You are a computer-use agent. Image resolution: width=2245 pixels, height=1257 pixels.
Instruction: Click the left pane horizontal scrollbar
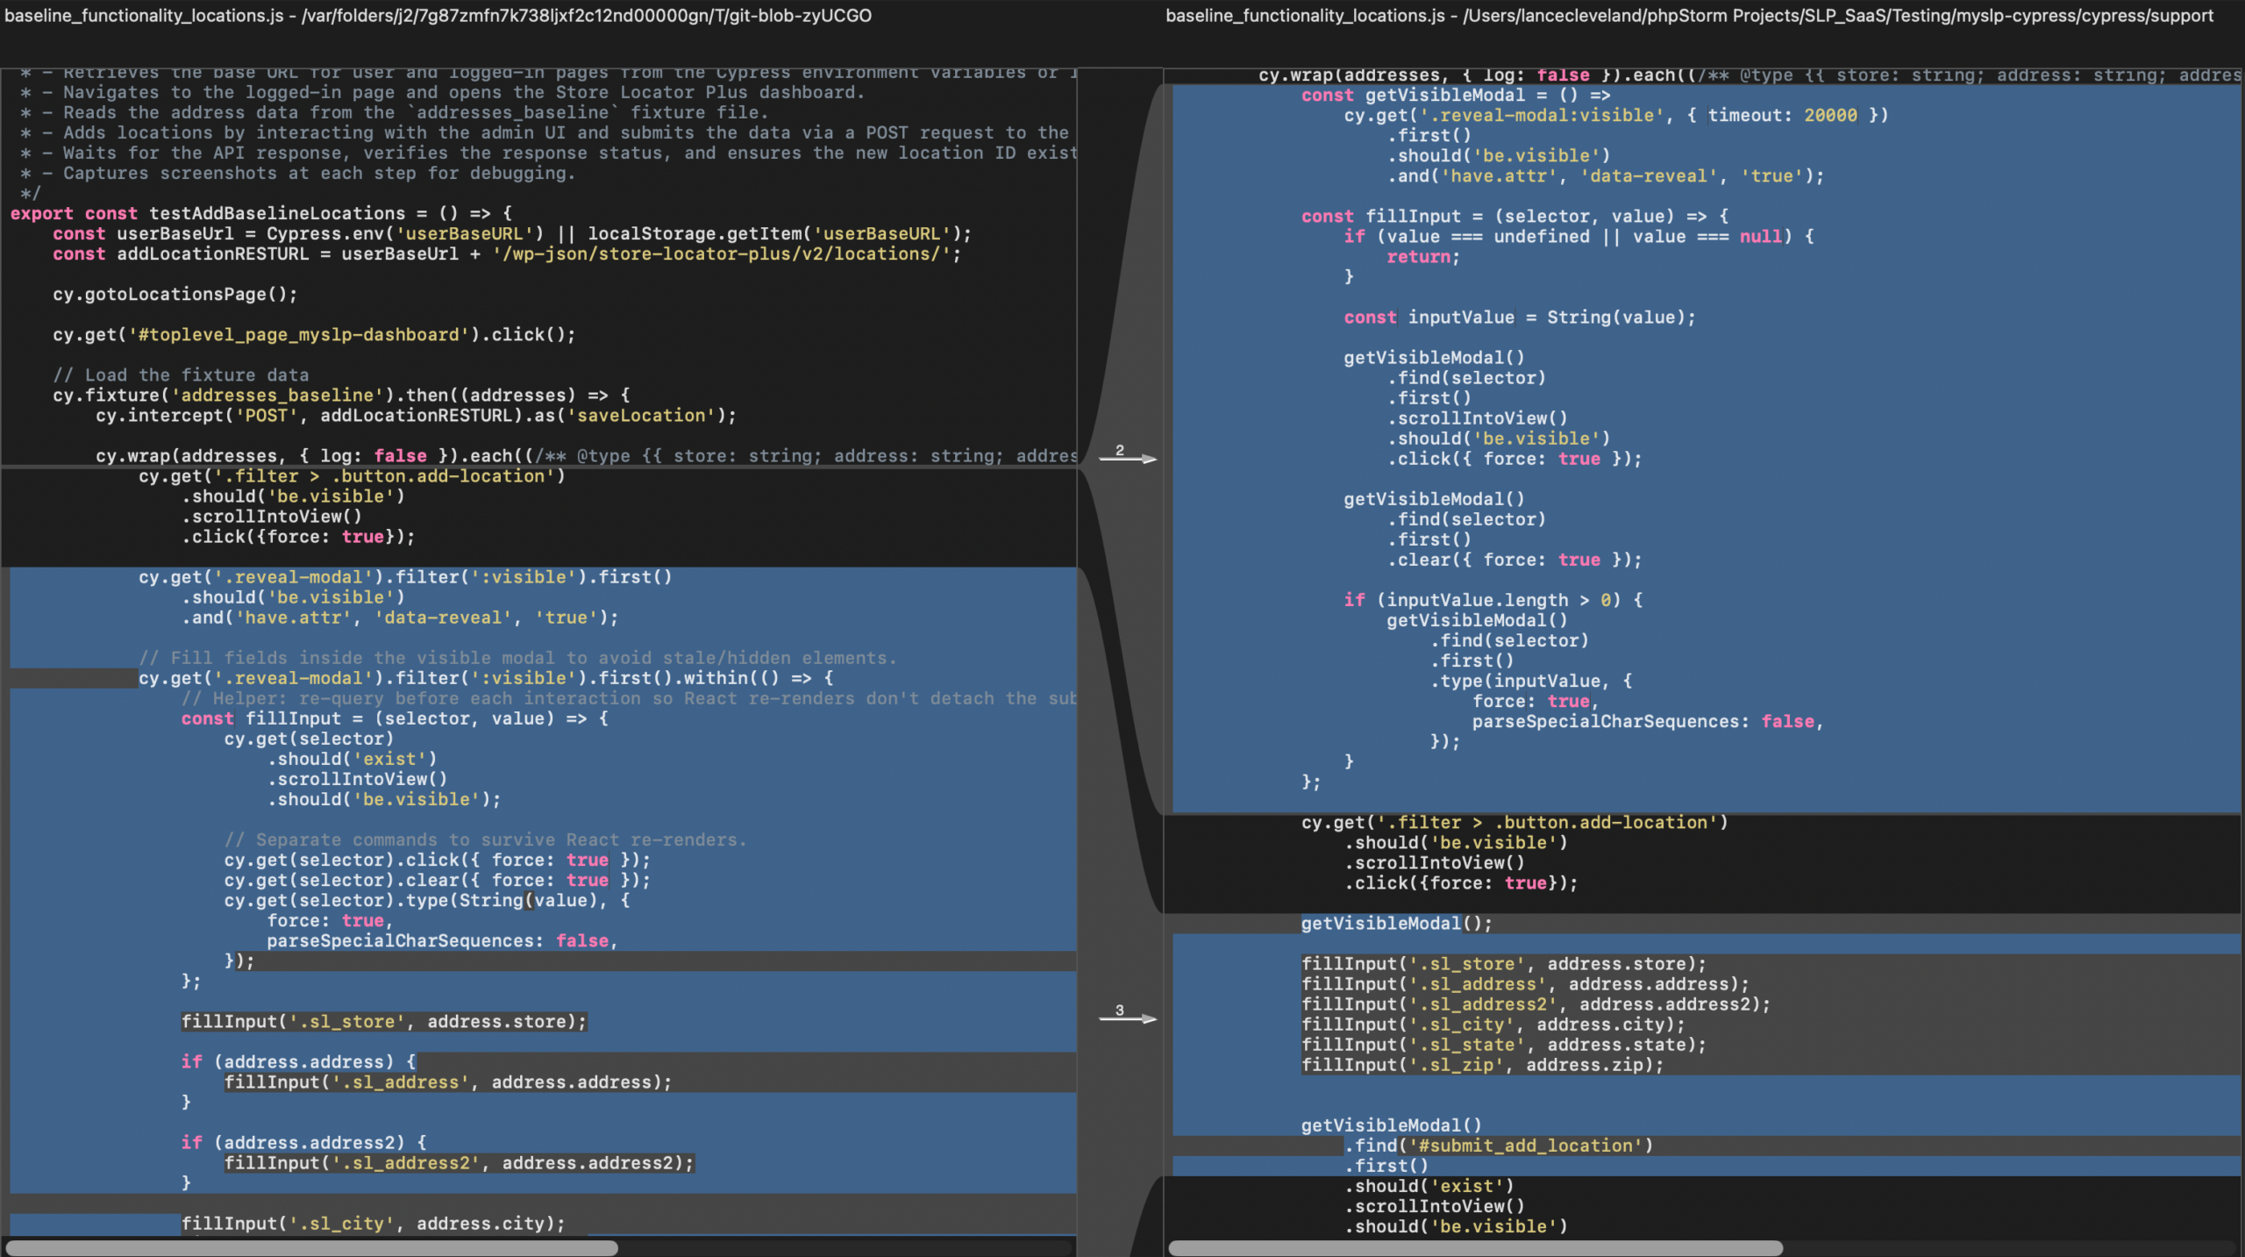pyautogui.click(x=311, y=1247)
